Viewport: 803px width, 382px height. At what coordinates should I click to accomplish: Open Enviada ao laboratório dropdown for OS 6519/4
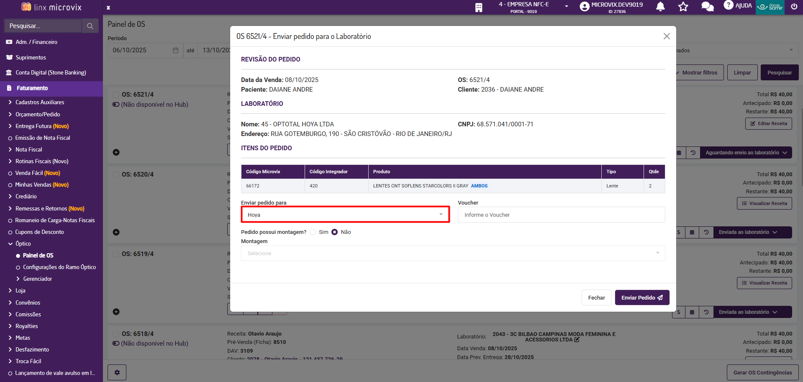(x=752, y=312)
